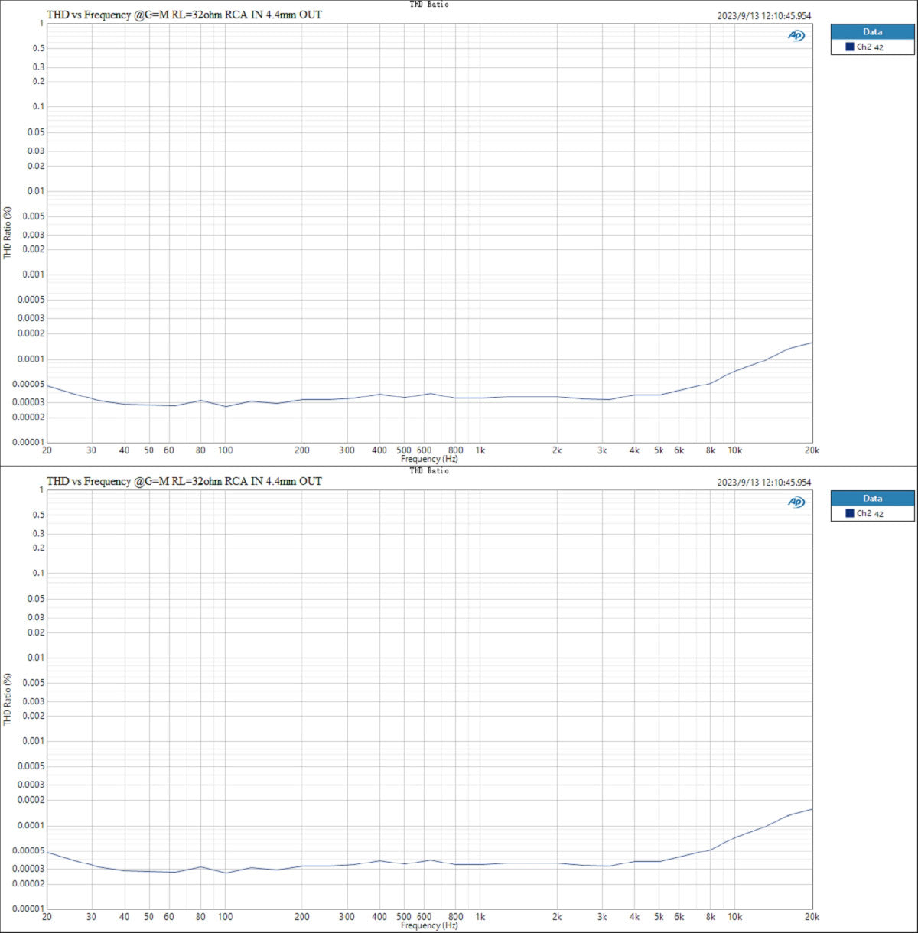Select the bottom graph's Data legend header

tap(872, 498)
